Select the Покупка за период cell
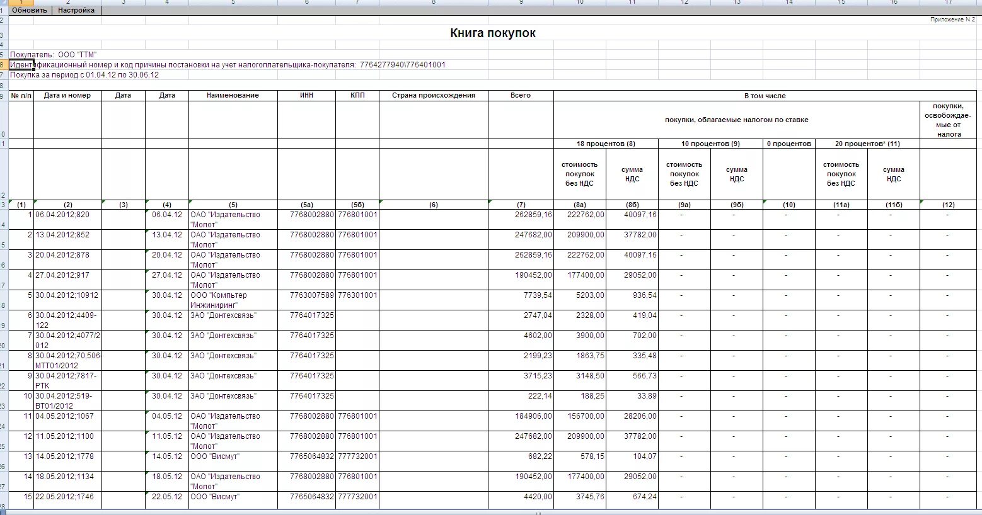 pos(84,75)
